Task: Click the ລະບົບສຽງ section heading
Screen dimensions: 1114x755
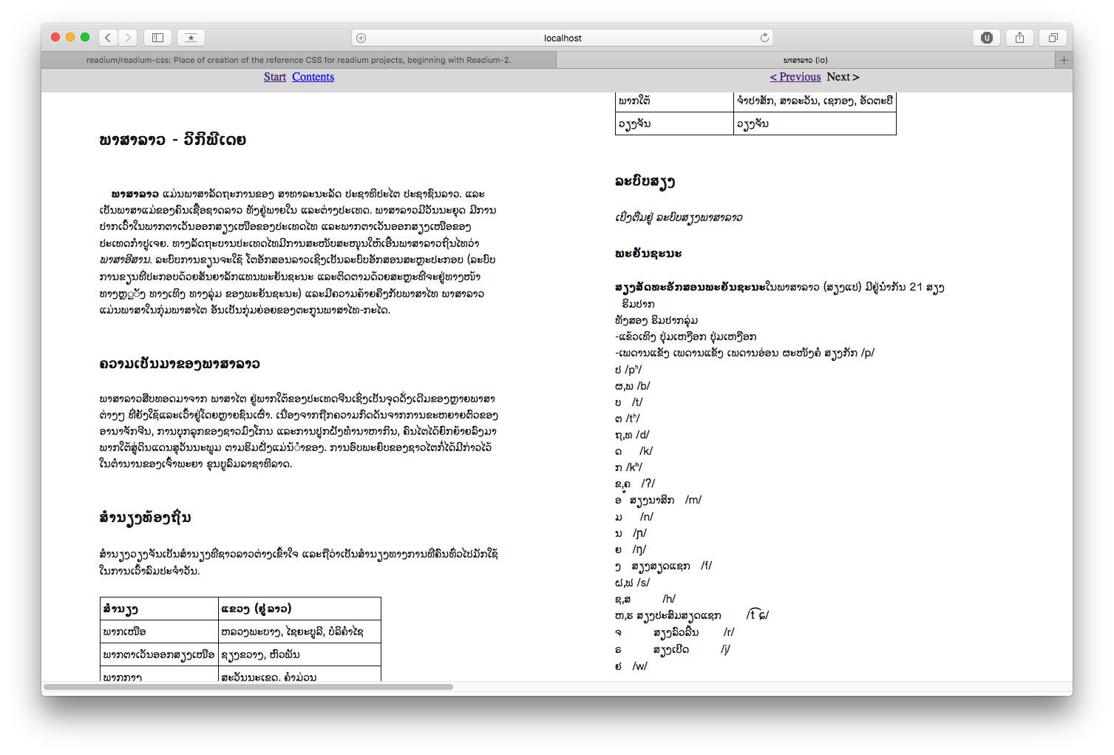Action: (x=645, y=181)
